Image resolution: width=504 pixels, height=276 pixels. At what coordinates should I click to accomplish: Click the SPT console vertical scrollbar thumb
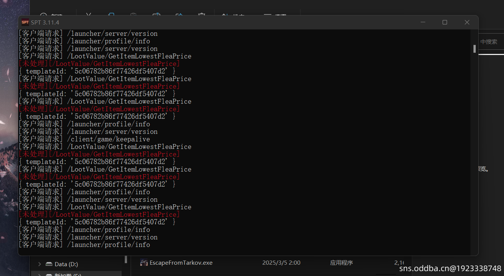(x=474, y=49)
